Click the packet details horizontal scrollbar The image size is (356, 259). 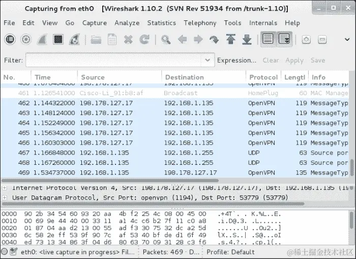[153, 204]
